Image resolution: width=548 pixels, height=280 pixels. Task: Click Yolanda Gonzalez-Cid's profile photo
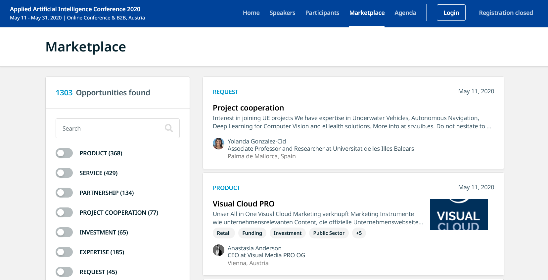pyautogui.click(x=218, y=144)
